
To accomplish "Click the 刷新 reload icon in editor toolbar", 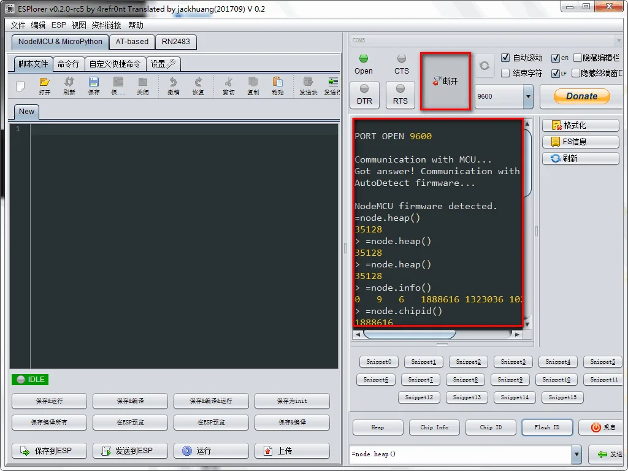I will click(x=69, y=86).
